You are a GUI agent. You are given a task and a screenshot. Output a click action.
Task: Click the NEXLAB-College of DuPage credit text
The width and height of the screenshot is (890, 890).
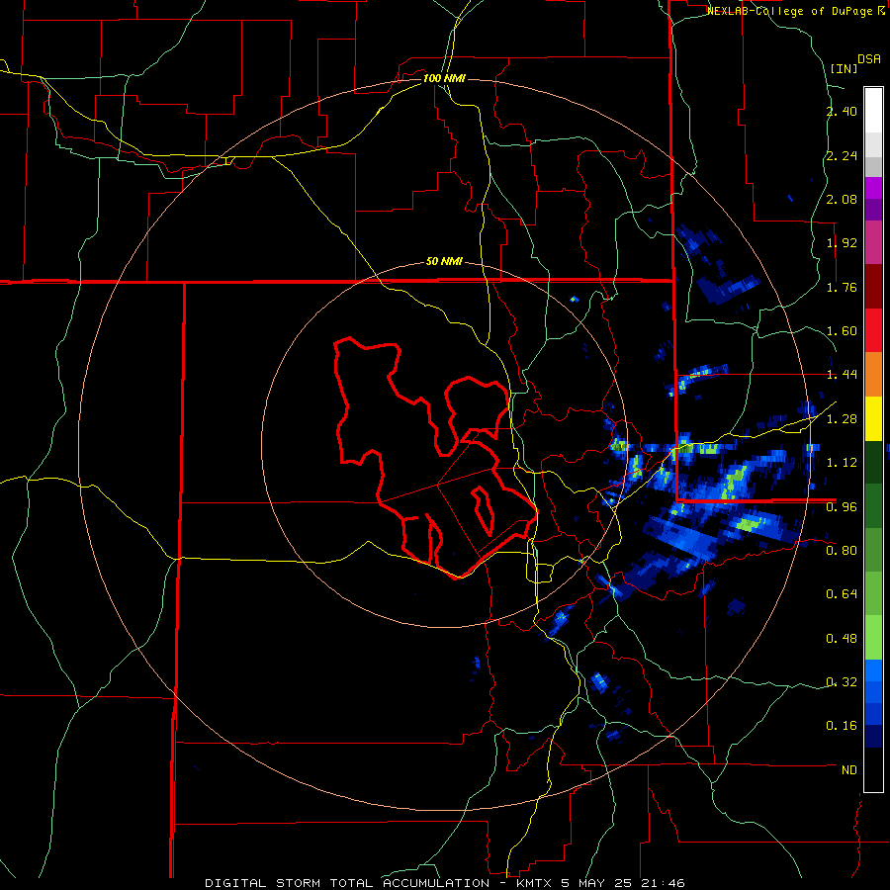pos(795,11)
